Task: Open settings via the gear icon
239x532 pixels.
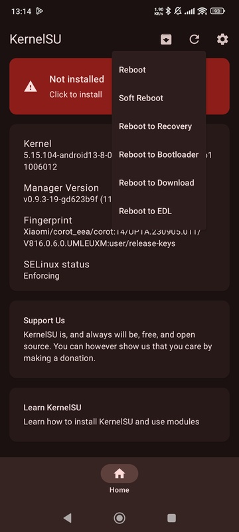Action: [222, 39]
